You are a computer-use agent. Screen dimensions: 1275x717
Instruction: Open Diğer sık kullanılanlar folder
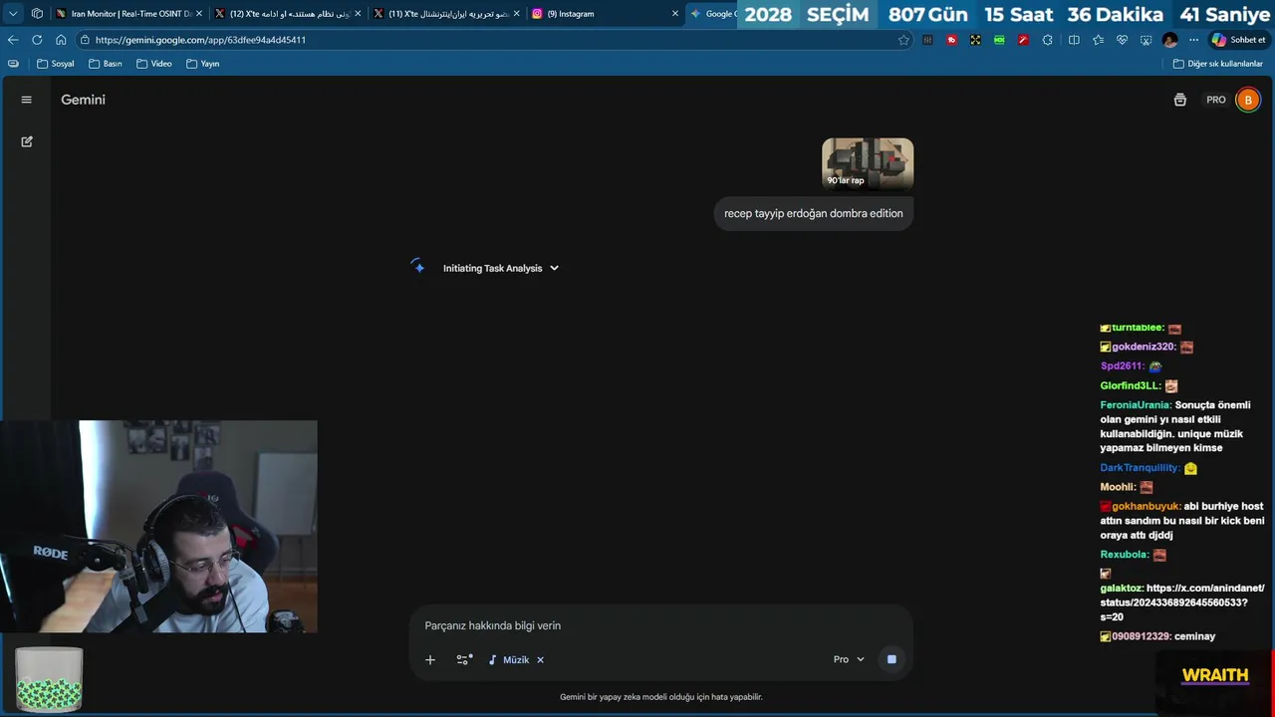pyautogui.click(x=1219, y=64)
